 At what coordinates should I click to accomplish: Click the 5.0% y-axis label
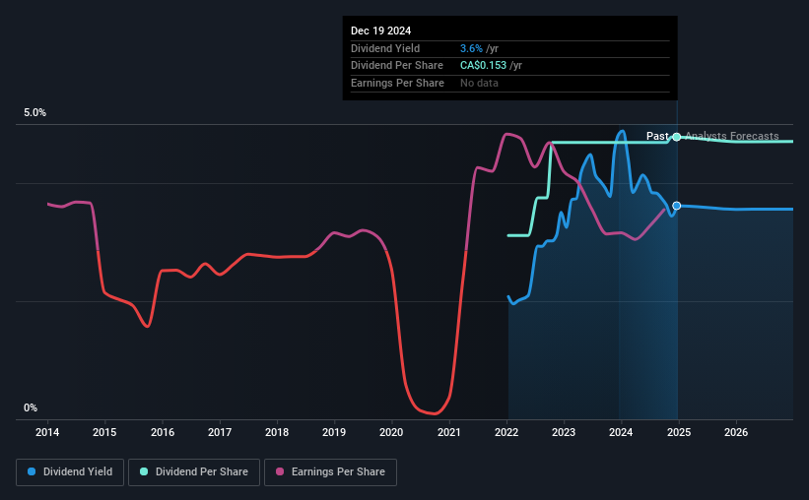(35, 113)
